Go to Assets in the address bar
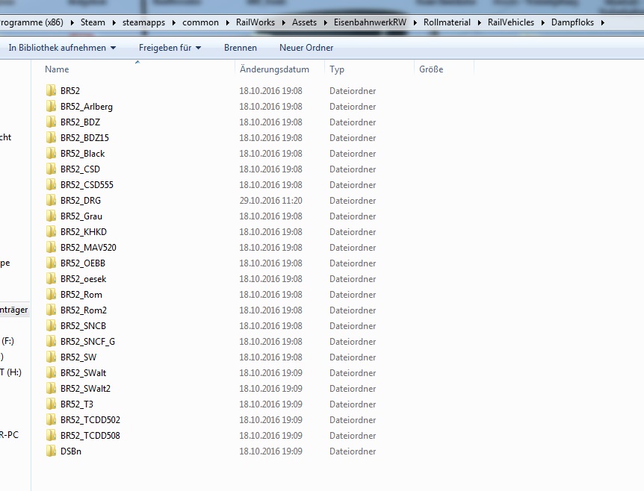 (304, 22)
